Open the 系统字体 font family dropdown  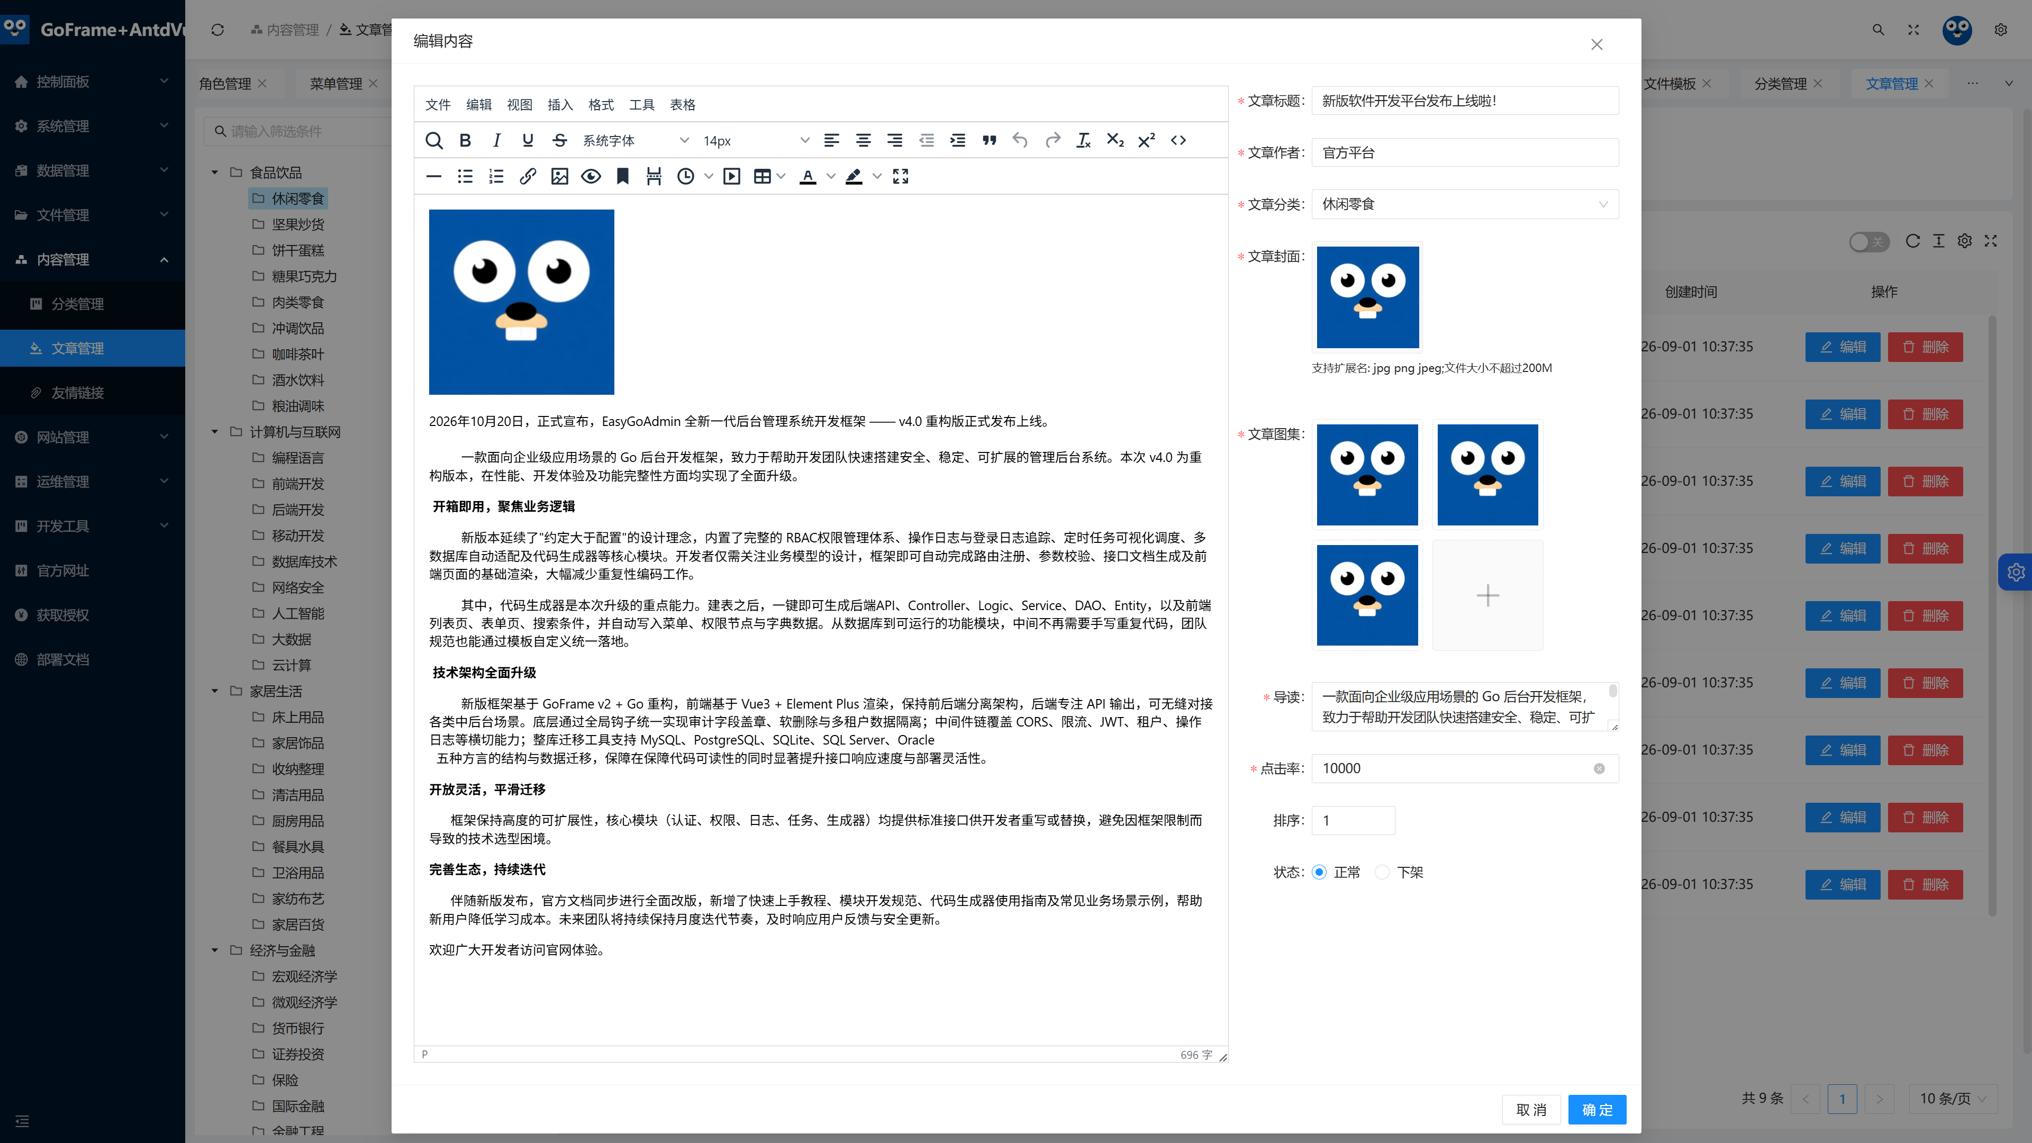click(636, 140)
